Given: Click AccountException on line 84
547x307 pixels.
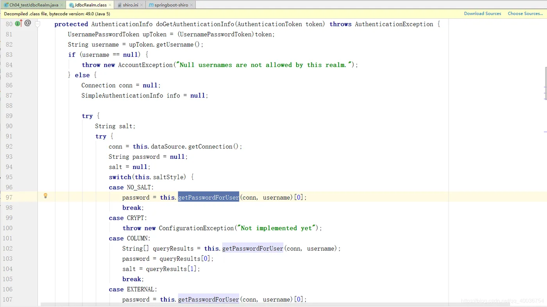Looking at the screenshot, I should 145,65.
